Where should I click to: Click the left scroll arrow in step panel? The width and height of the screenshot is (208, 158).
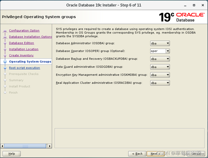pos(2,146)
